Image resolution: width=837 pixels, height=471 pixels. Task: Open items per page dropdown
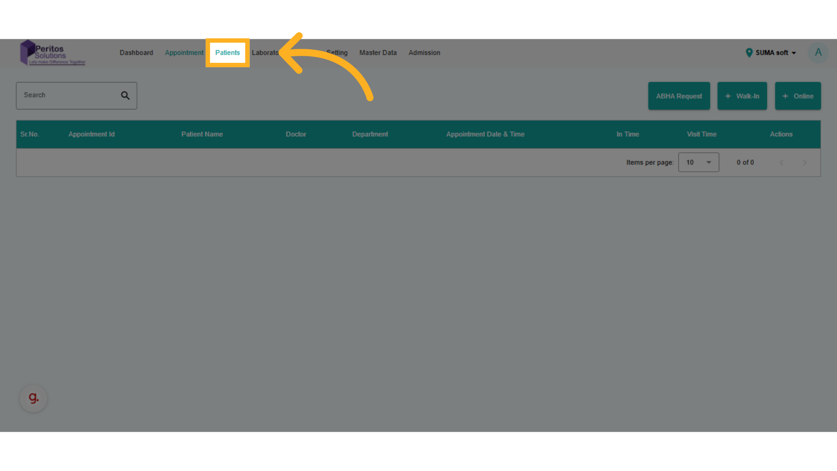click(698, 163)
